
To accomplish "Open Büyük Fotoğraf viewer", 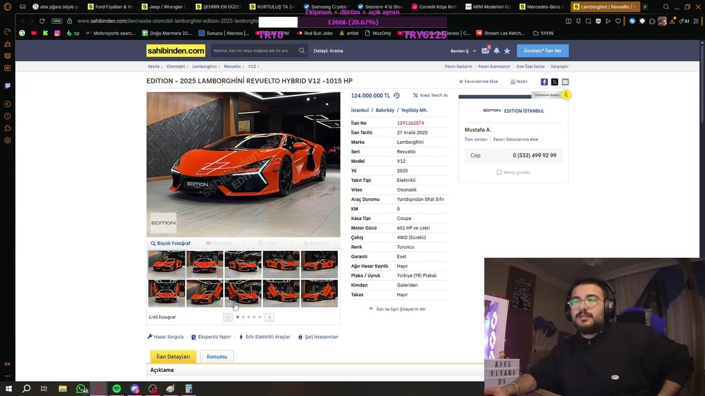I will (171, 243).
